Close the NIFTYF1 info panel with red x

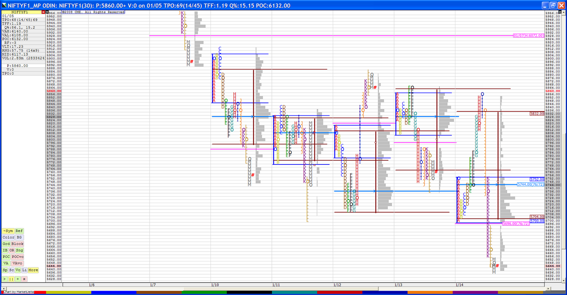pyautogui.click(x=43, y=12)
